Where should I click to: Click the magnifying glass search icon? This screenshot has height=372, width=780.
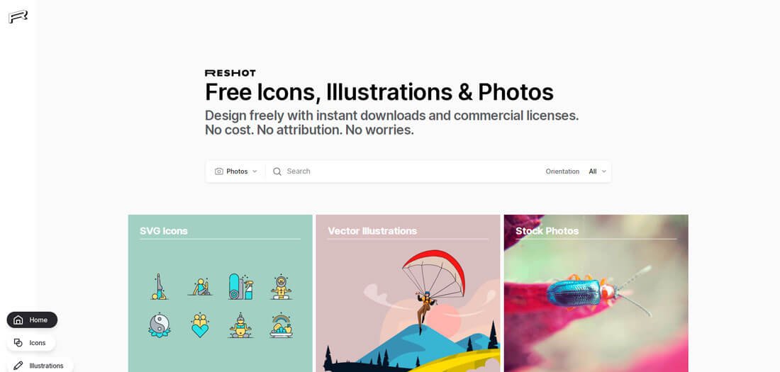277,171
